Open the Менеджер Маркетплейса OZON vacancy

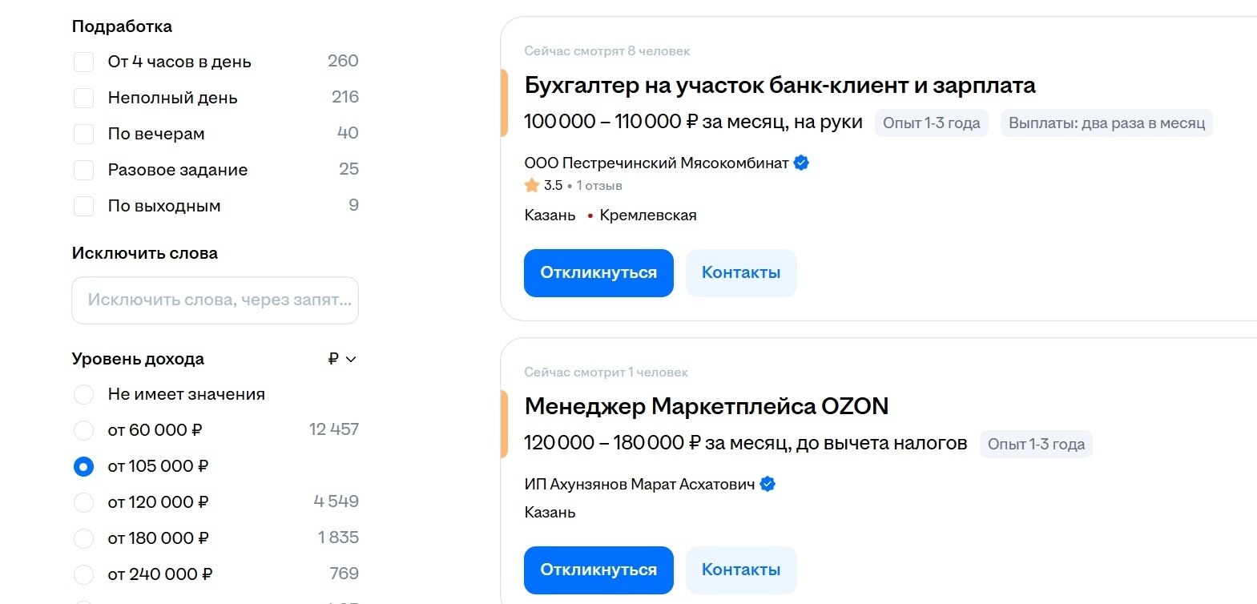click(705, 406)
